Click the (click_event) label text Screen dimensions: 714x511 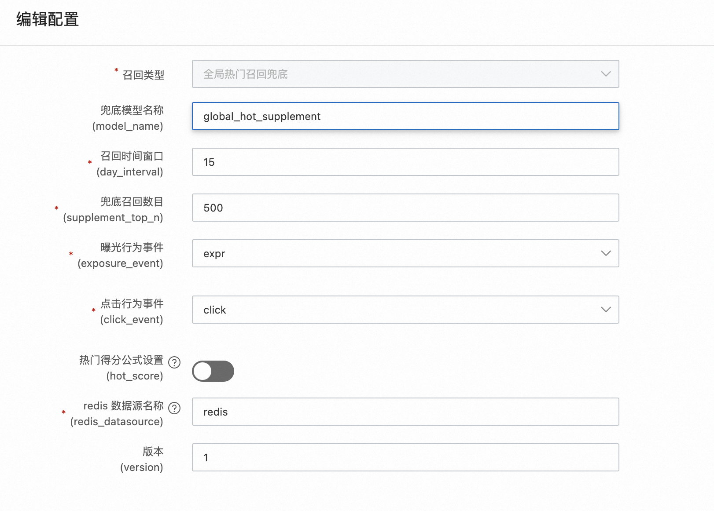click(132, 320)
